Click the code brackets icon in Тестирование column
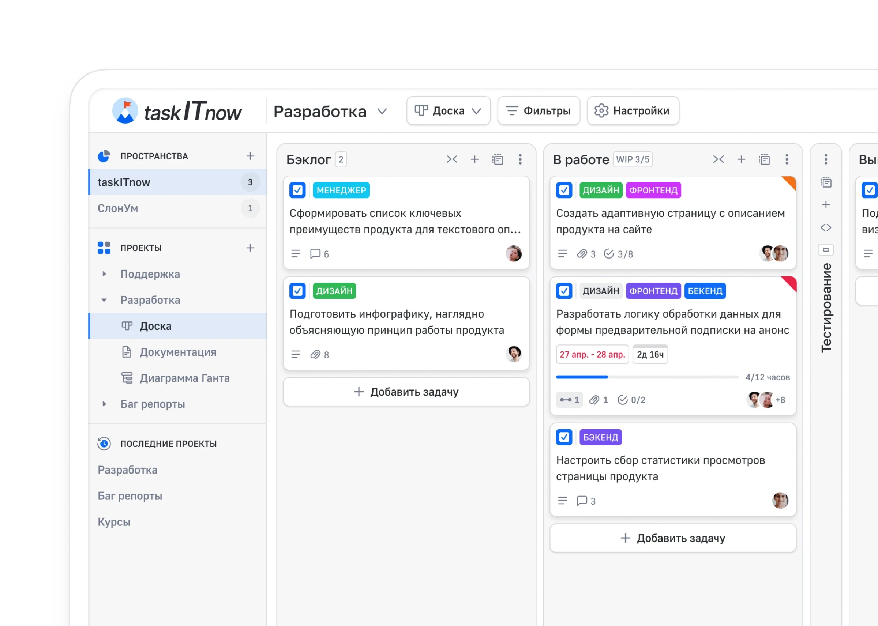 [x=826, y=227]
